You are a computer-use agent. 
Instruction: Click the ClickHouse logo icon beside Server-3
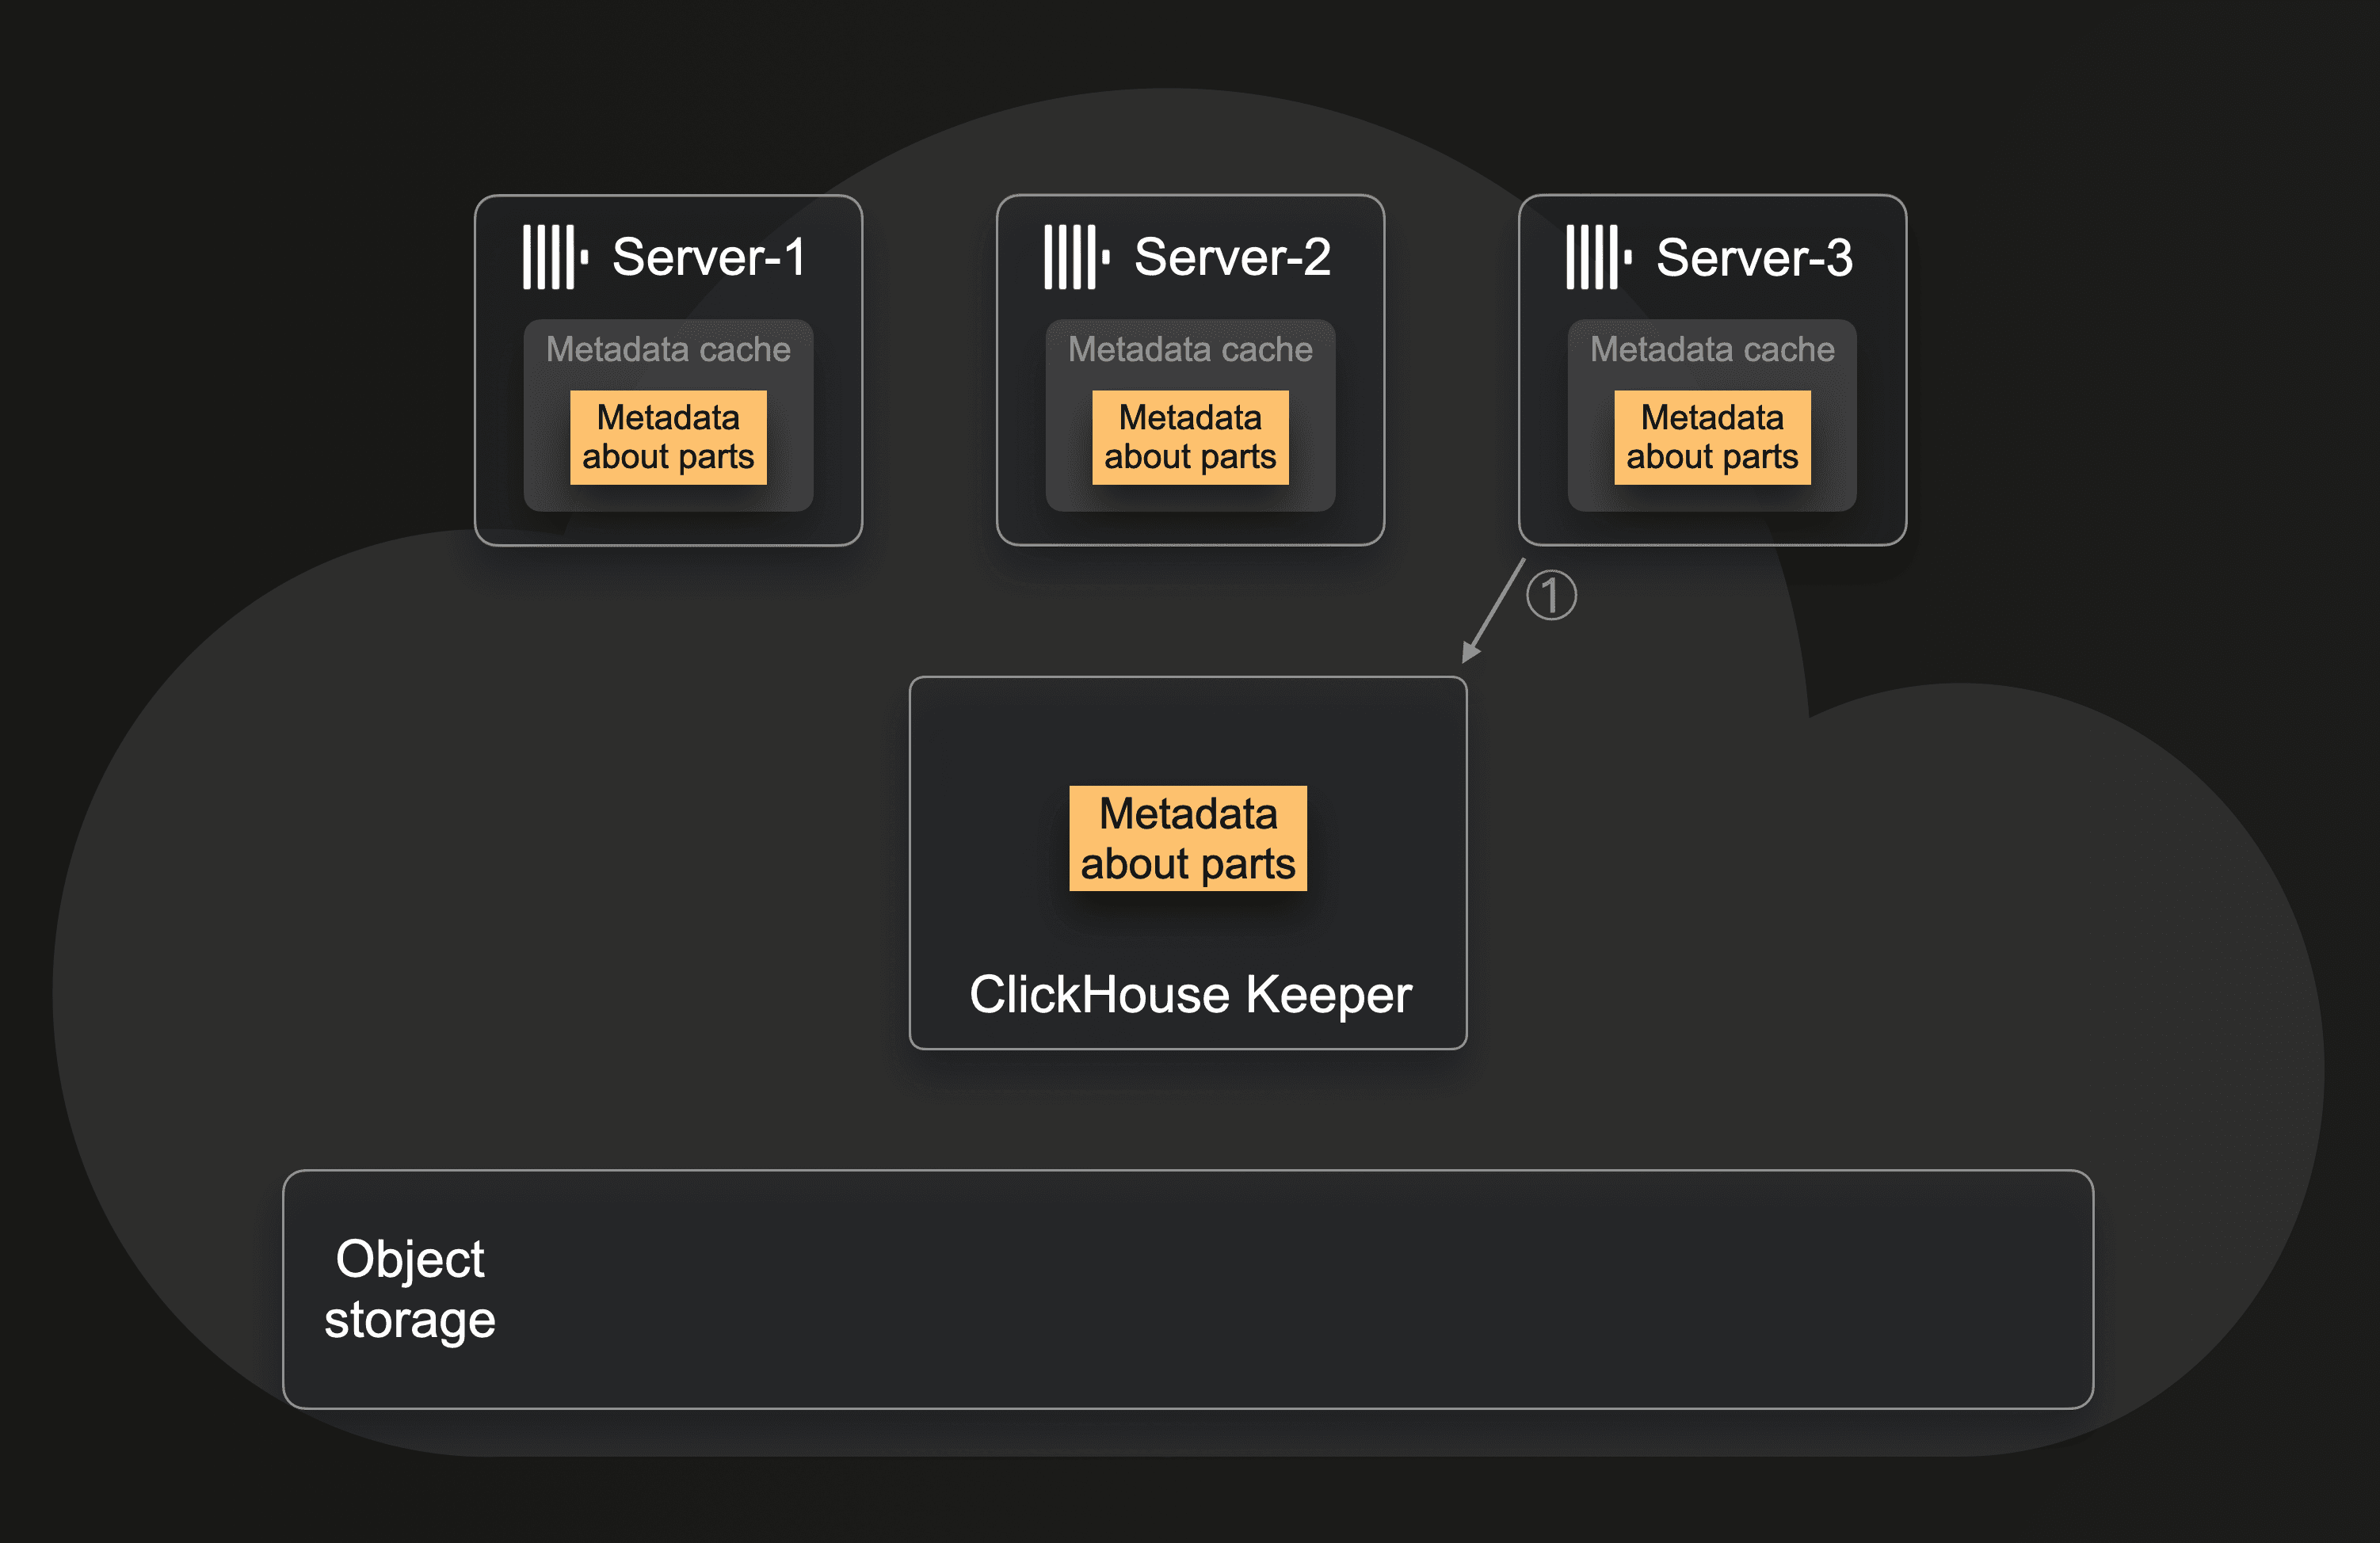coord(1598,257)
